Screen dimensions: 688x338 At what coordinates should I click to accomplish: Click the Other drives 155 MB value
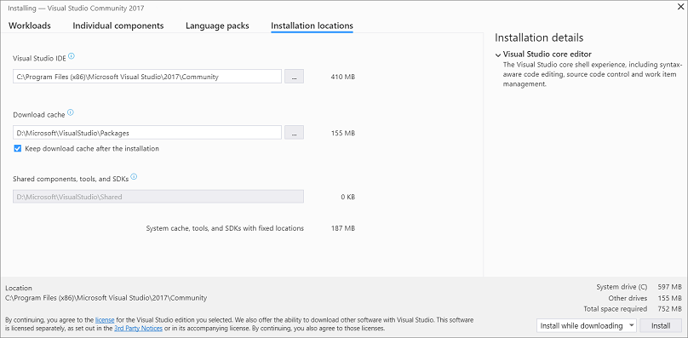point(669,298)
